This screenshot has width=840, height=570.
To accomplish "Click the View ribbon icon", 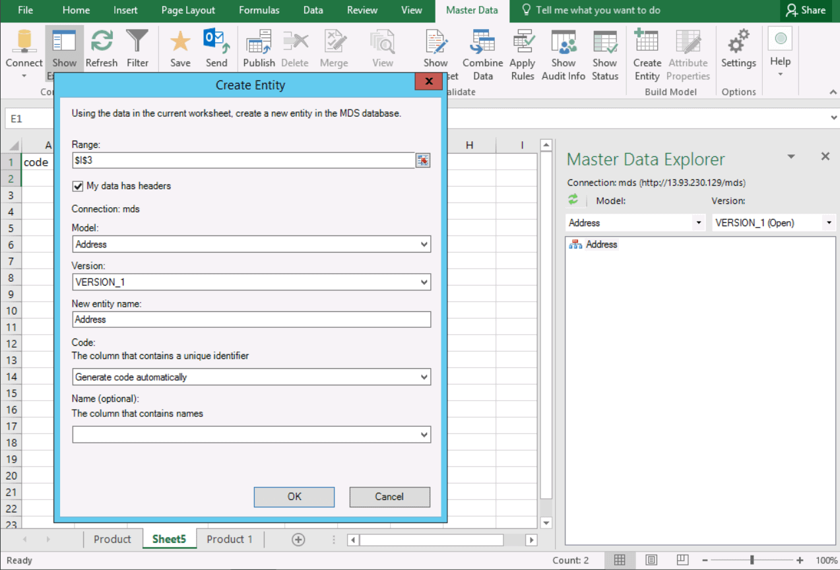I will tap(382, 41).
